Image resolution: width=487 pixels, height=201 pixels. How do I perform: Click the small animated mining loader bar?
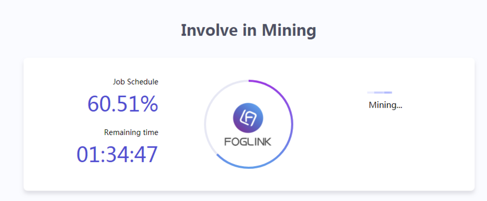379,92
